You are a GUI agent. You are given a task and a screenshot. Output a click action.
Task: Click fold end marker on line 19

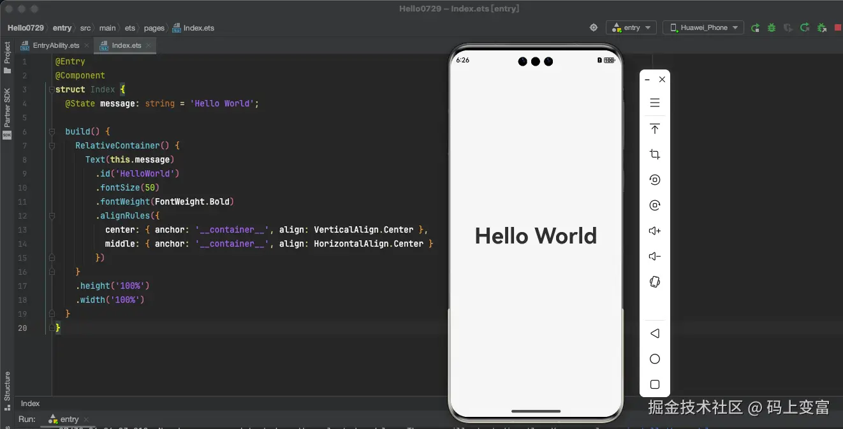coord(52,314)
